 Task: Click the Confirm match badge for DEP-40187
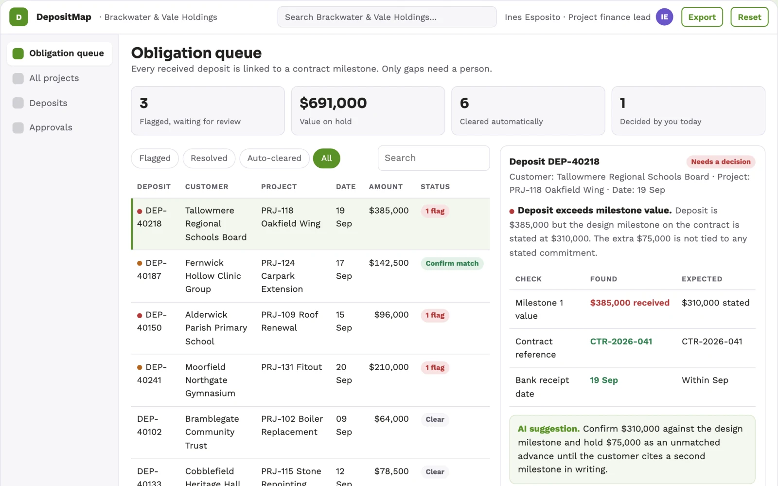click(452, 264)
